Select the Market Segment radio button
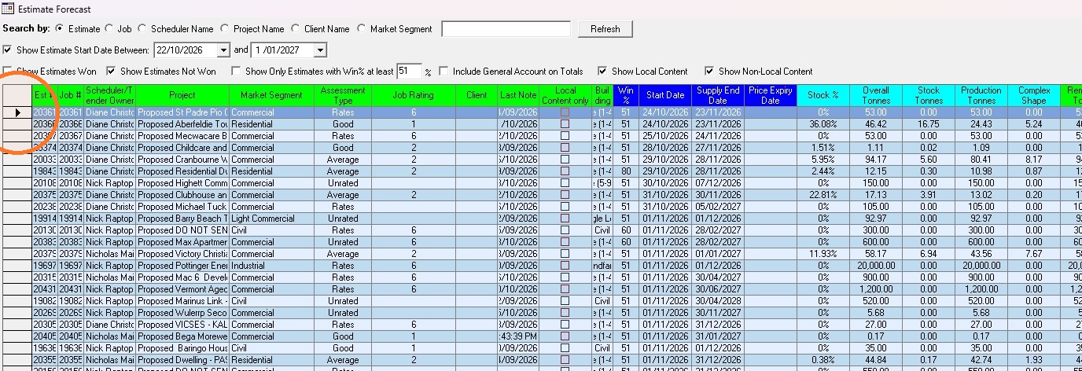1082x371 pixels. click(362, 28)
